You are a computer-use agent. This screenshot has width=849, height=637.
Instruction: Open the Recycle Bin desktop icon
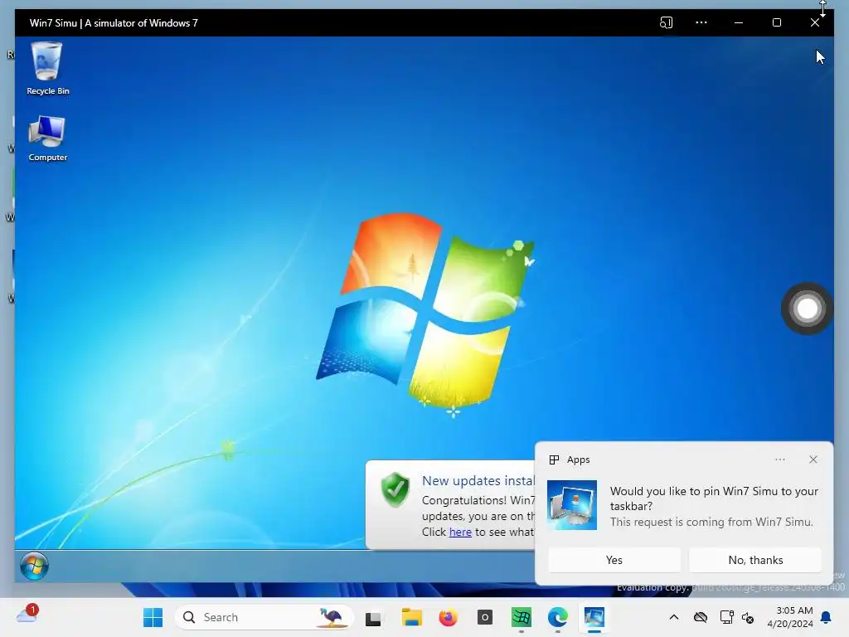pyautogui.click(x=47, y=69)
